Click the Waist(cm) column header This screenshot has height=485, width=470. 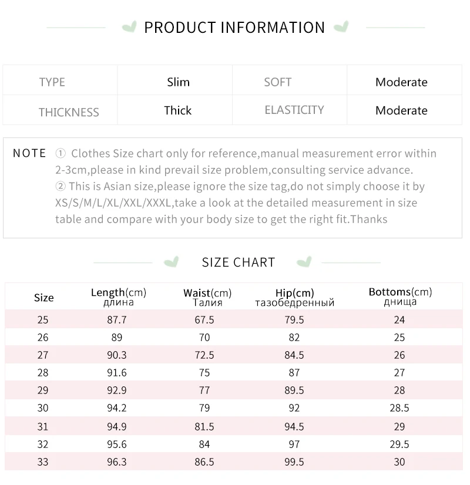[x=207, y=297]
